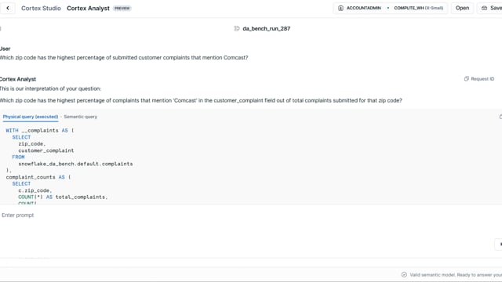This screenshot has width=502, height=282.
Task: Click the Open button
Action: pos(462,8)
